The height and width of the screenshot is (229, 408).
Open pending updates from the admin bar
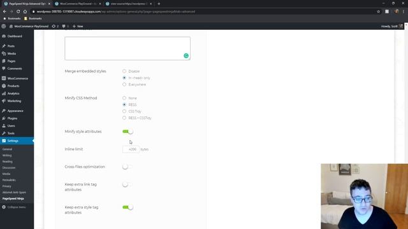55,26
